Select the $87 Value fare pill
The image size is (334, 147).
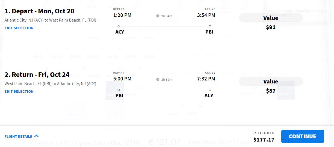point(271,82)
